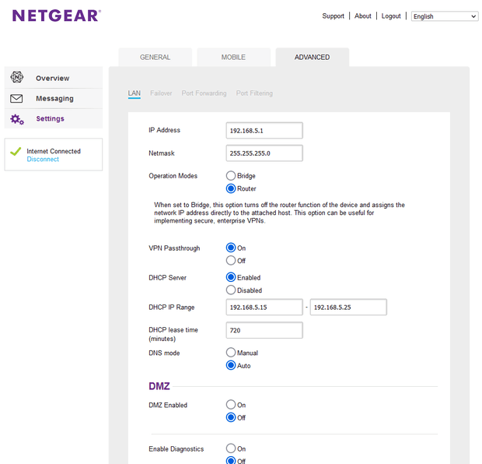The height and width of the screenshot is (464, 482).
Task: Set DHCP Server to Disabled
Action: [231, 290]
